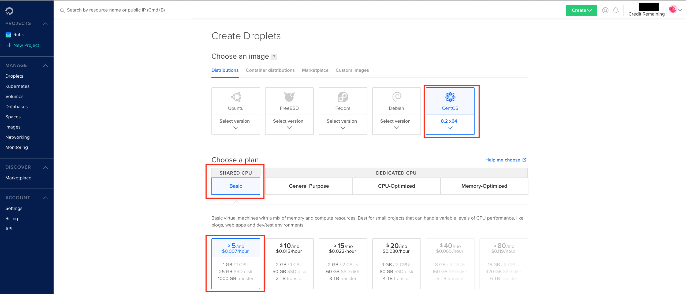The height and width of the screenshot is (294, 686).
Task: Open Databases in the sidebar
Action: 16,107
